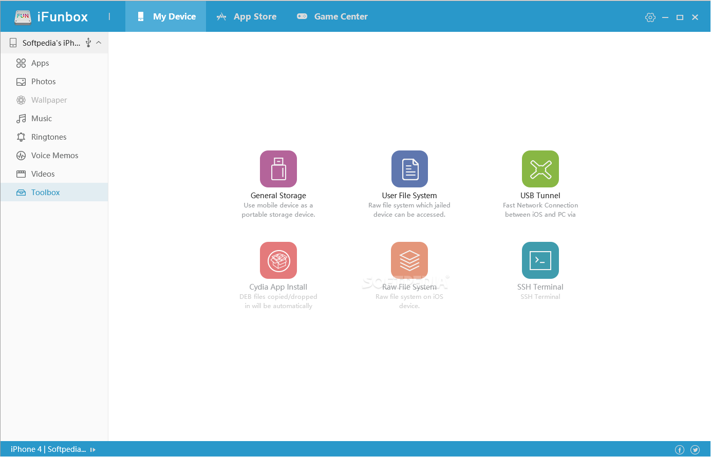711x457 pixels.
Task: Select Apps in the sidebar
Action: 54,63
